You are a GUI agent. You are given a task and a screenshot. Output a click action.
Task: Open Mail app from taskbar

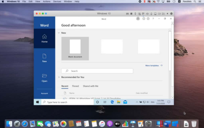click(x=125, y=102)
